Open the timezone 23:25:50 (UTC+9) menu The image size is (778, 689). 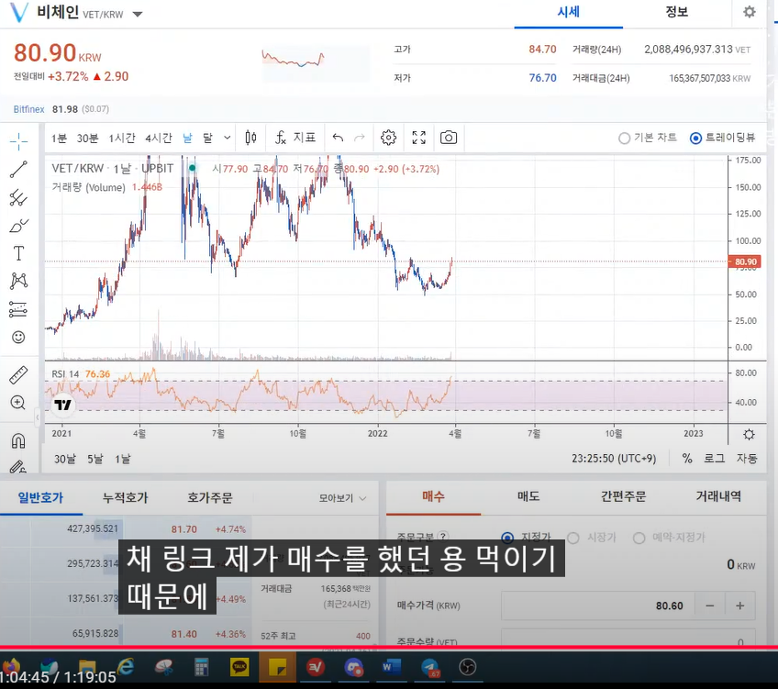[614, 459]
